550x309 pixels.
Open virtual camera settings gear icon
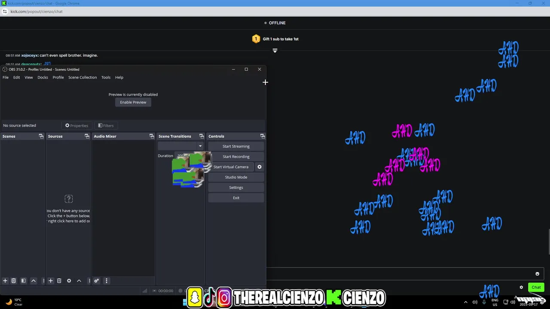point(260,167)
